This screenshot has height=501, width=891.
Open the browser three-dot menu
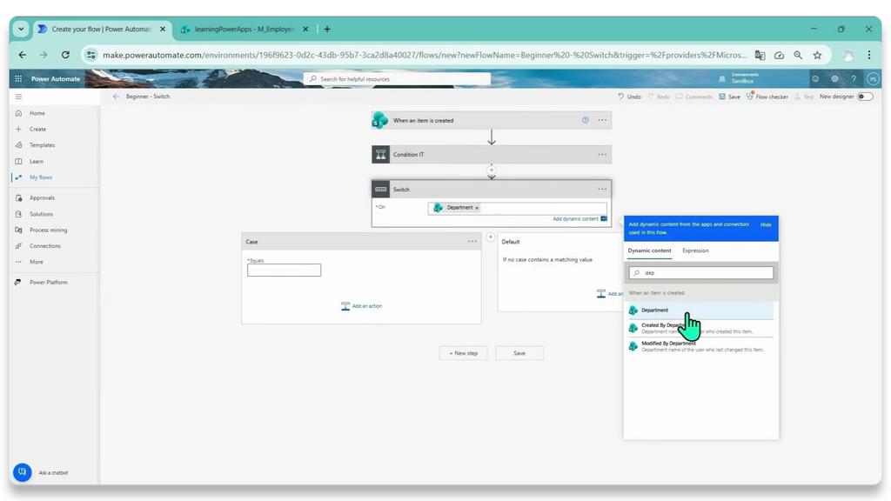[x=869, y=55]
